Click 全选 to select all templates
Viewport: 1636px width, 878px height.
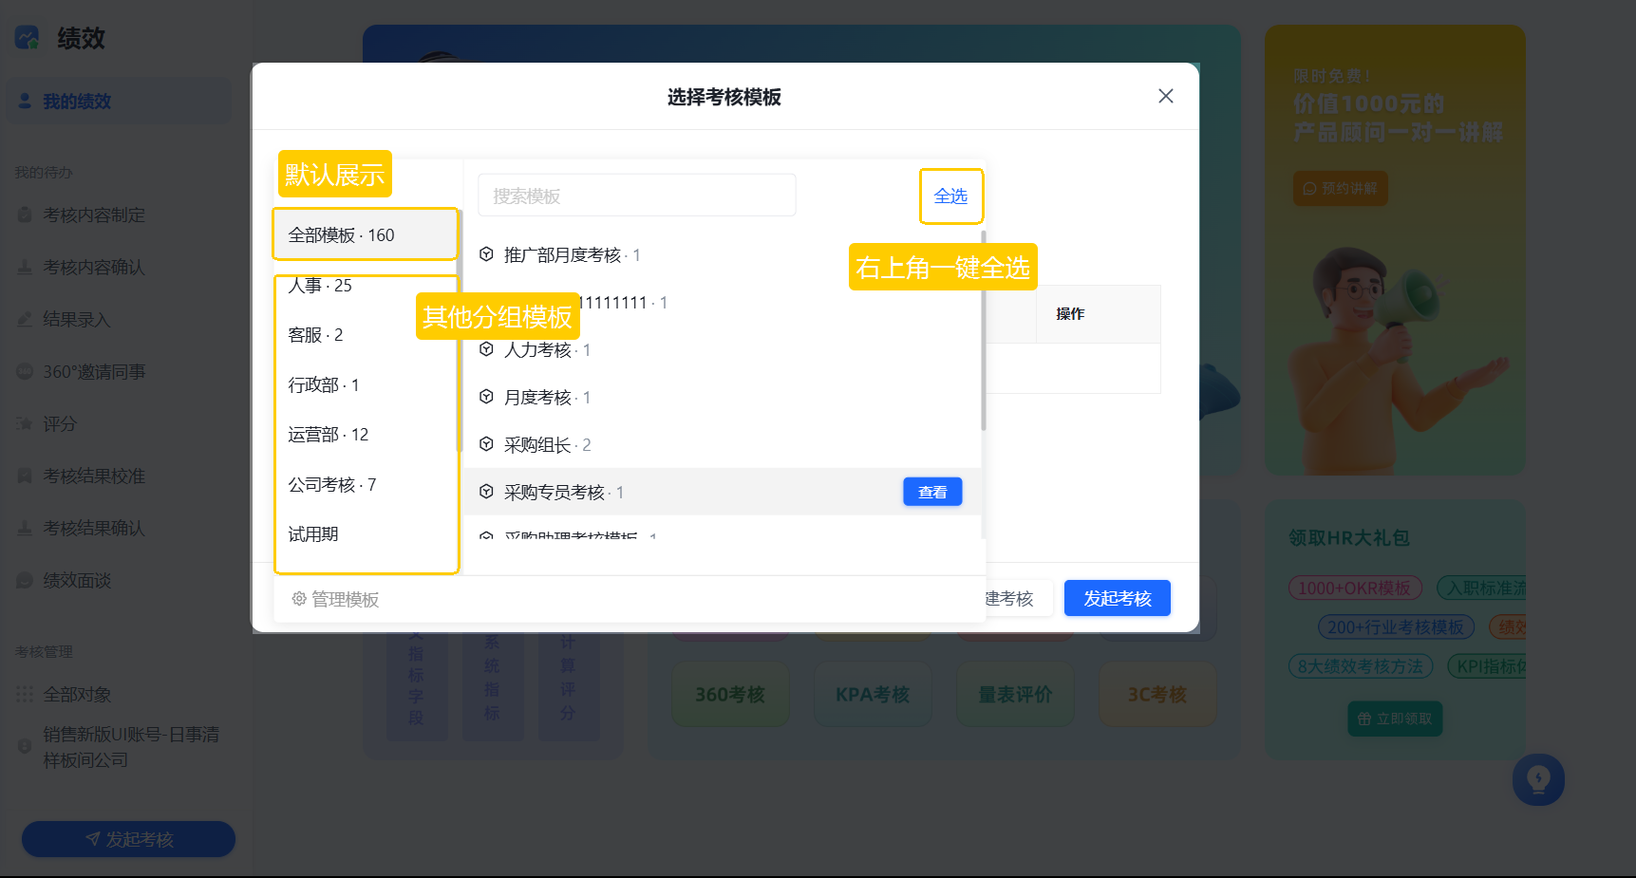click(950, 196)
